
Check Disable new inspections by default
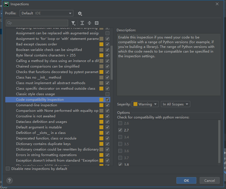(x=7, y=168)
